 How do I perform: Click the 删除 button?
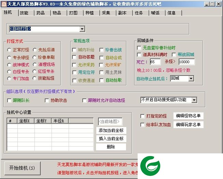[x=111, y=147]
